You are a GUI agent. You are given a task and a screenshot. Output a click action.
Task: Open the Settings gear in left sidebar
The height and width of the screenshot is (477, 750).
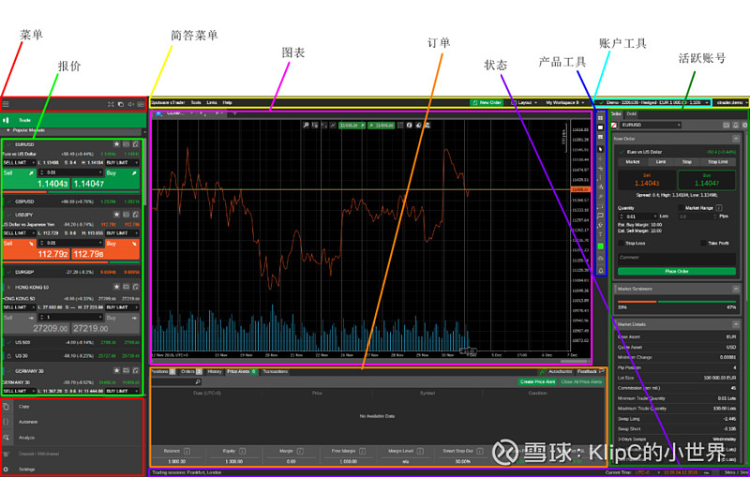[7, 469]
